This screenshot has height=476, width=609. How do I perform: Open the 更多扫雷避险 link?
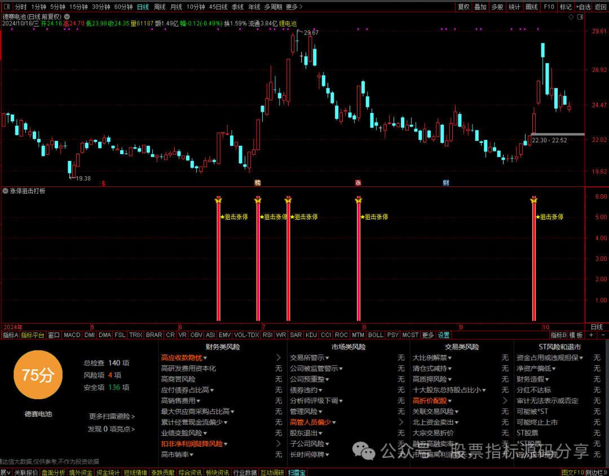click(x=112, y=417)
